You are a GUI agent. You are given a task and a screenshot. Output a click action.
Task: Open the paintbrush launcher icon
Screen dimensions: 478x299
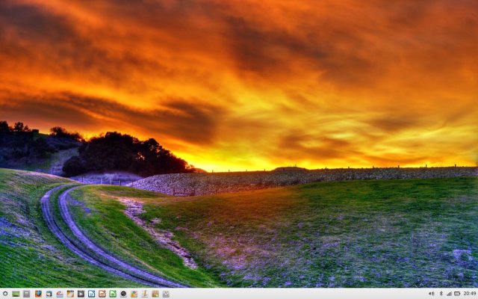(145, 294)
